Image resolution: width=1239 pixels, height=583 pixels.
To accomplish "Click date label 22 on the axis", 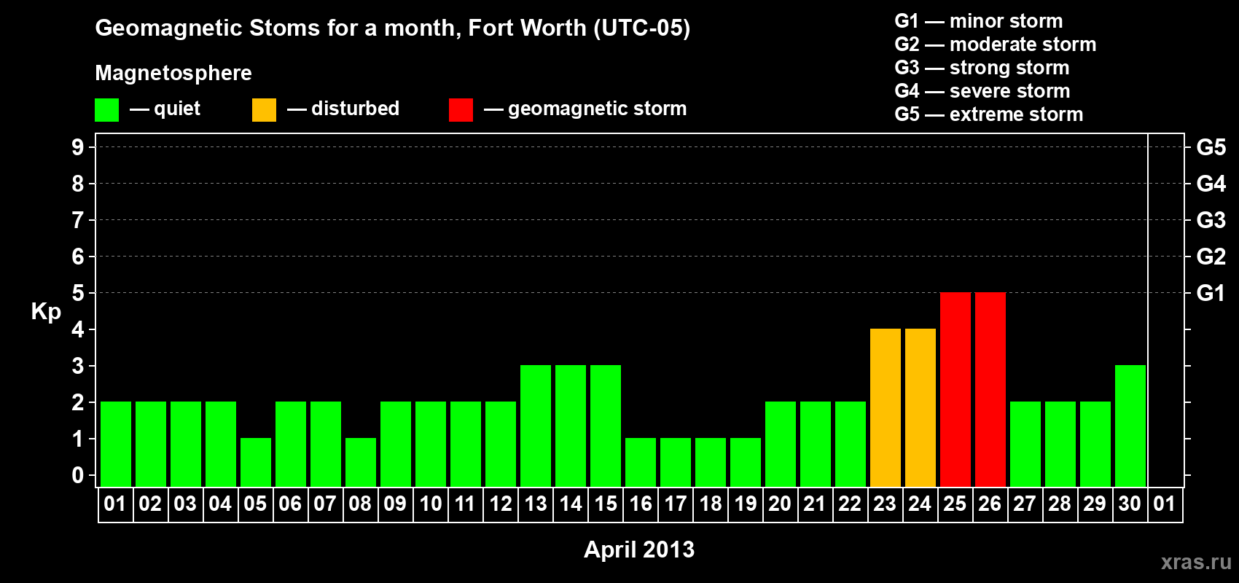I will 850,504.
